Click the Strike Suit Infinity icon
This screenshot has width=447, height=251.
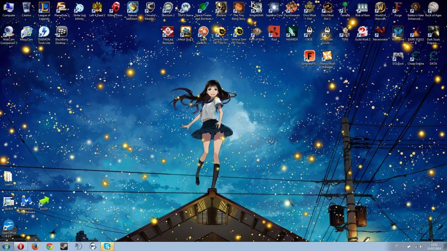(x=79, y=11)
